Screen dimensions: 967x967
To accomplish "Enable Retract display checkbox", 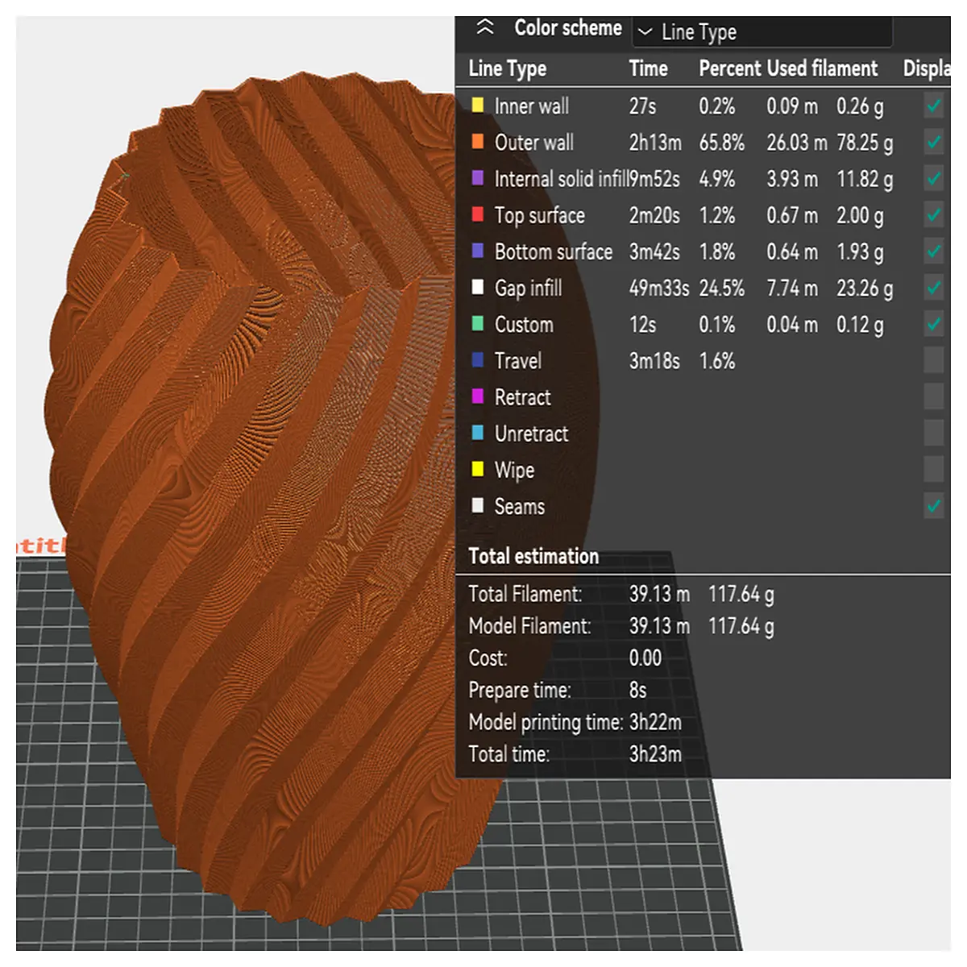I will tap(934, 396).
